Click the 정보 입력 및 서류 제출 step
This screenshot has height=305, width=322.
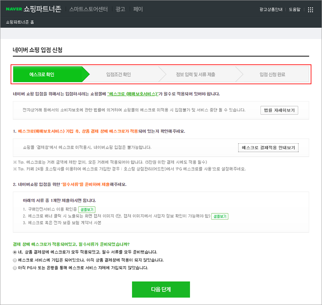[x=195, y=74]
